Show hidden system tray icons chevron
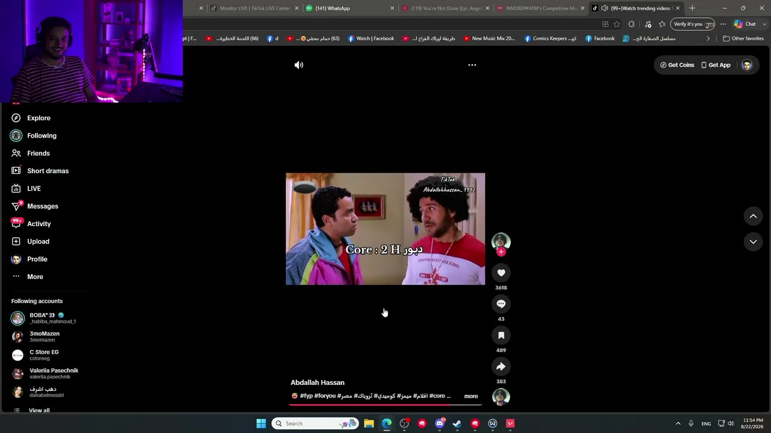This screenshot has height=433, width=771. pyautogui.click(x=678, y=423)
